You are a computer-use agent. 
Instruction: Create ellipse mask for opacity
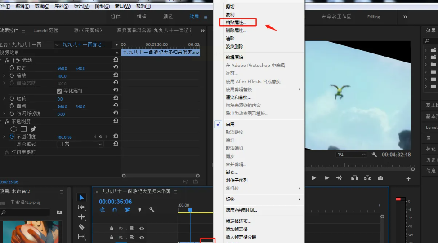coord(13,129)
